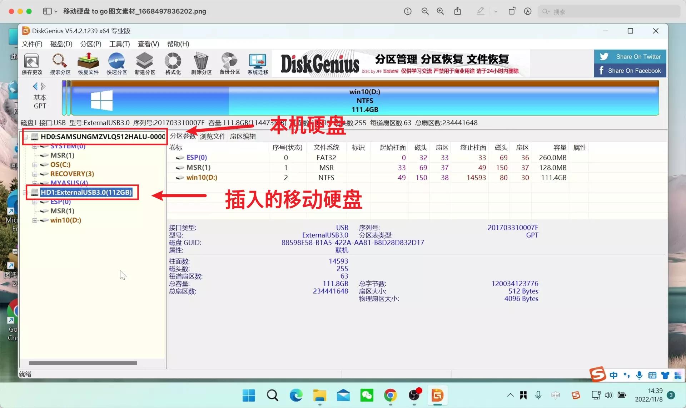Select the 备份分区 (Backup Partition) icon

pos(229,63)
